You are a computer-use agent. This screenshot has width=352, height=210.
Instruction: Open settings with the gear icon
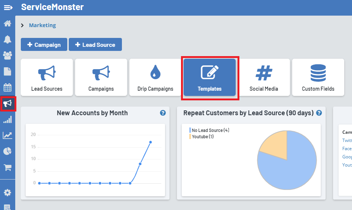click(x=7, y=193)
